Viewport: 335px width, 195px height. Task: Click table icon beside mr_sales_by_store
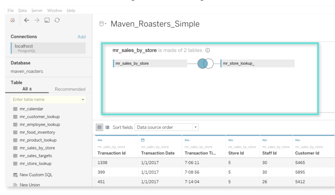[15, 148]
